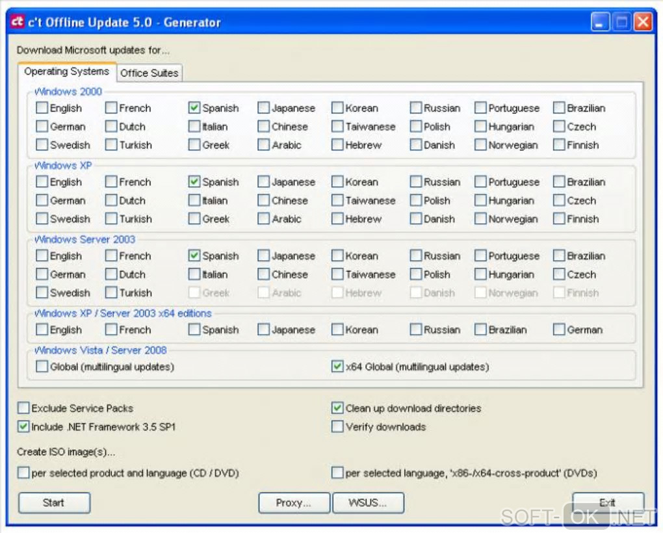Viewport: 663px width, 533px height.
Task: Check Brazilian under x64 editions
Action: 480,330
